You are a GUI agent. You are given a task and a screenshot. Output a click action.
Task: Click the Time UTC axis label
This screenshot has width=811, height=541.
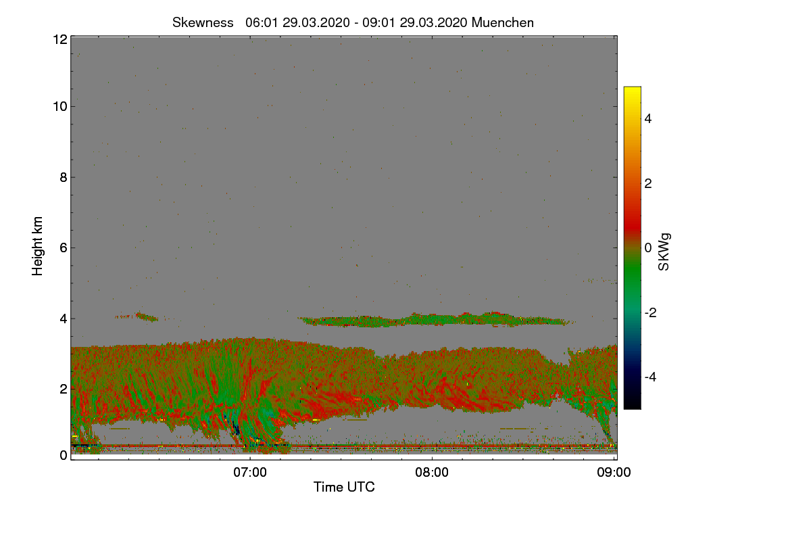344,486
